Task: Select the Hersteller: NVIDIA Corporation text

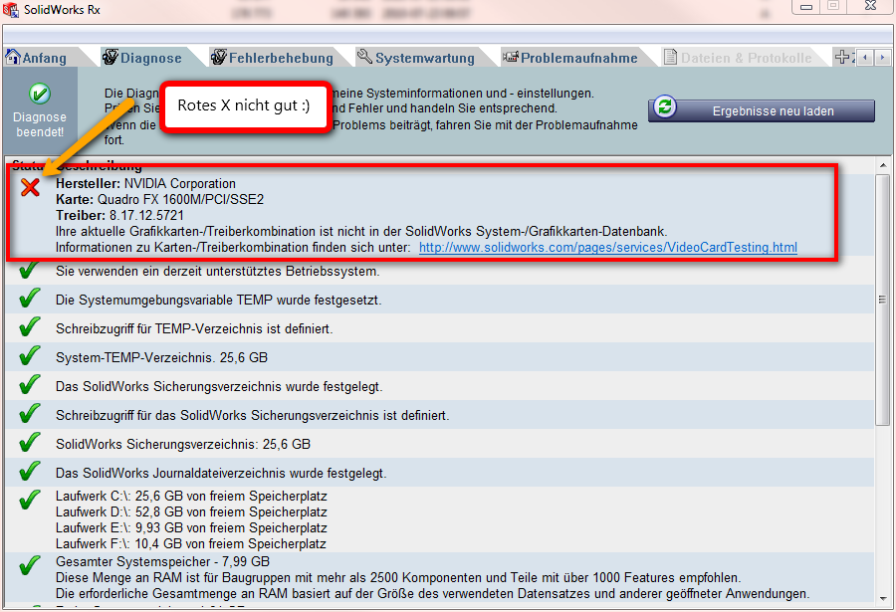Action: pyautogui.click(x=145, y=183)
